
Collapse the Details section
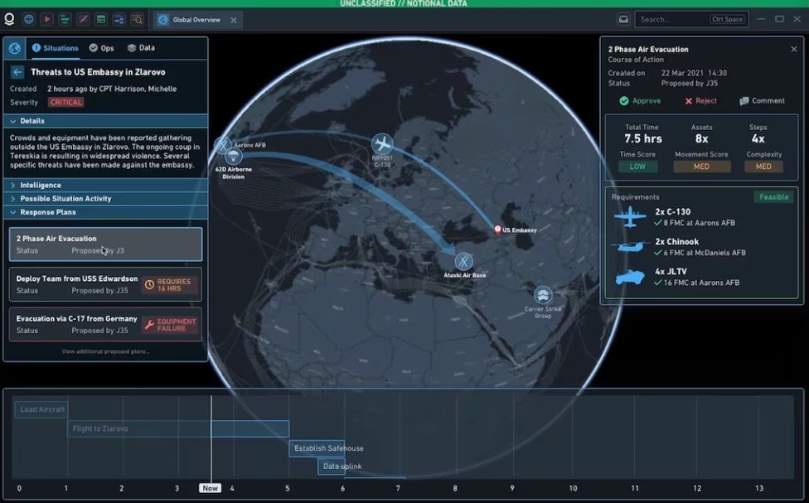13,121
